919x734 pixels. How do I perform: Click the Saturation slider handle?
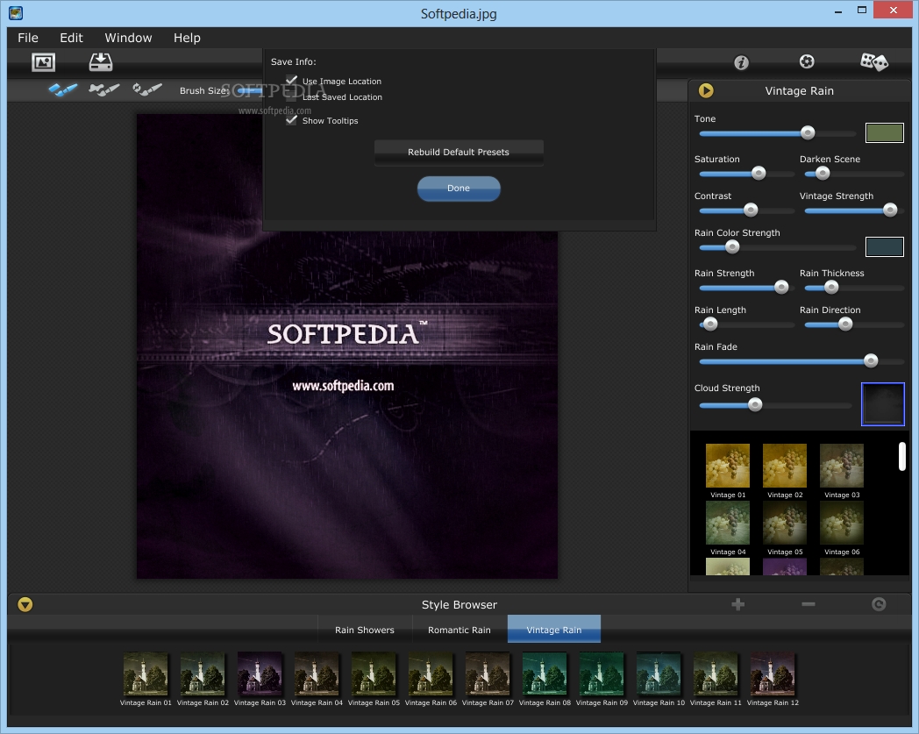pos(759,173)
